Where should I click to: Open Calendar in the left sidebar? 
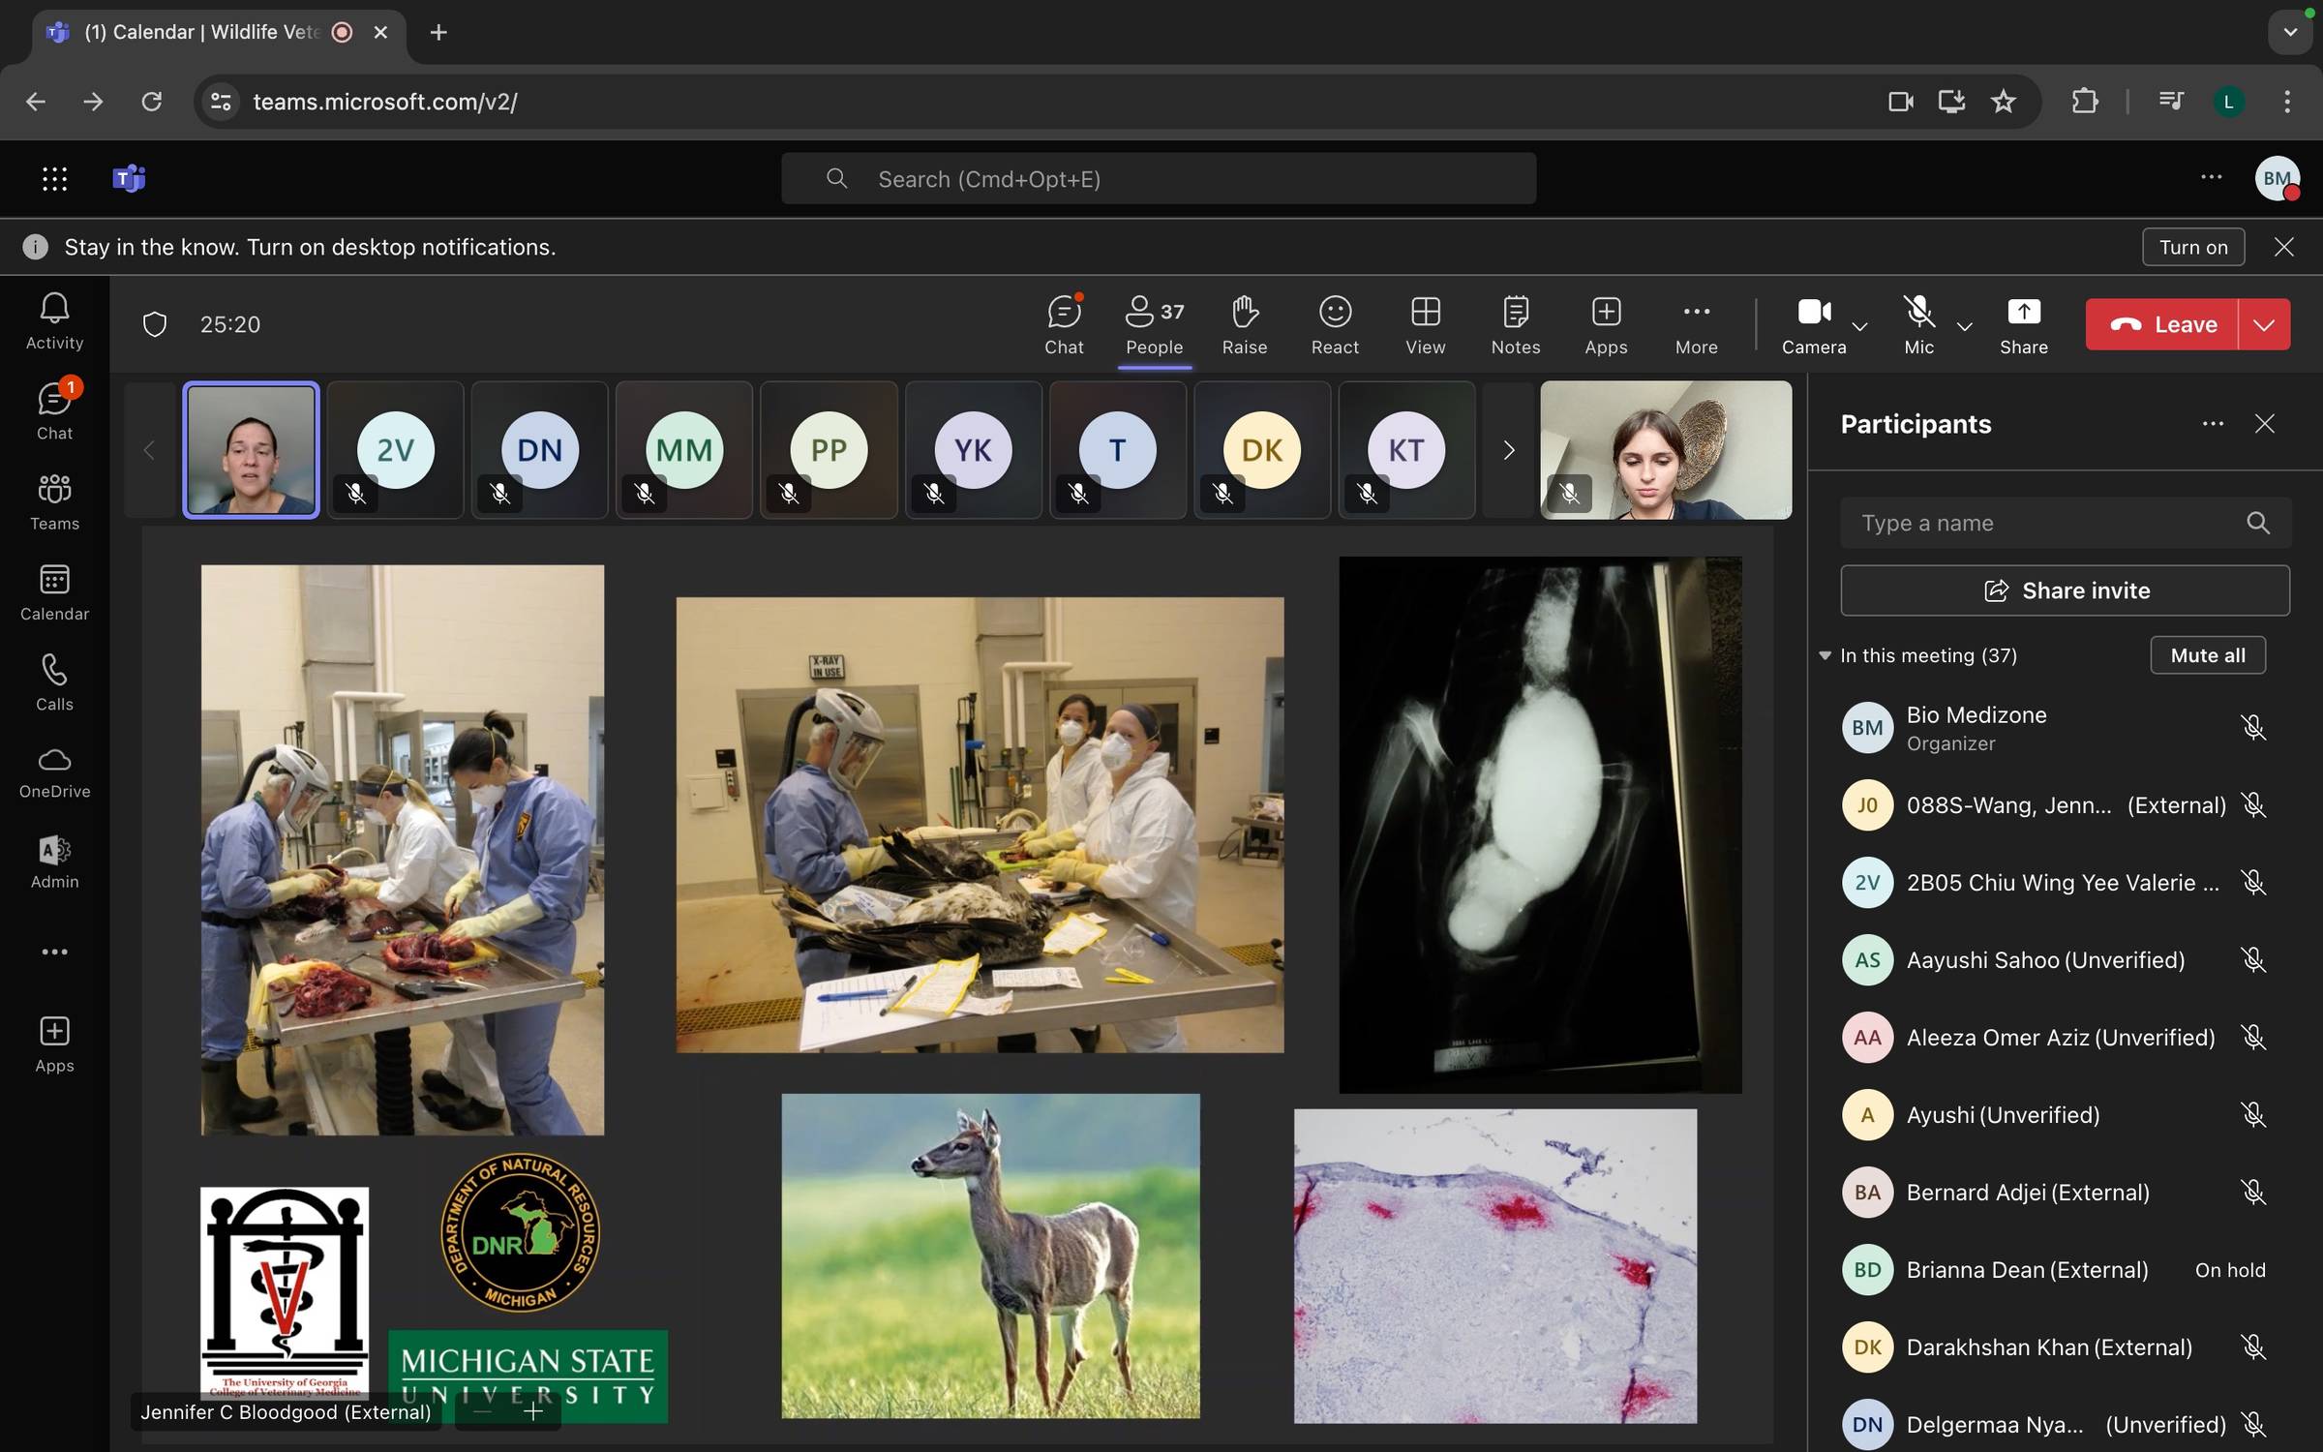click(54, 592)
